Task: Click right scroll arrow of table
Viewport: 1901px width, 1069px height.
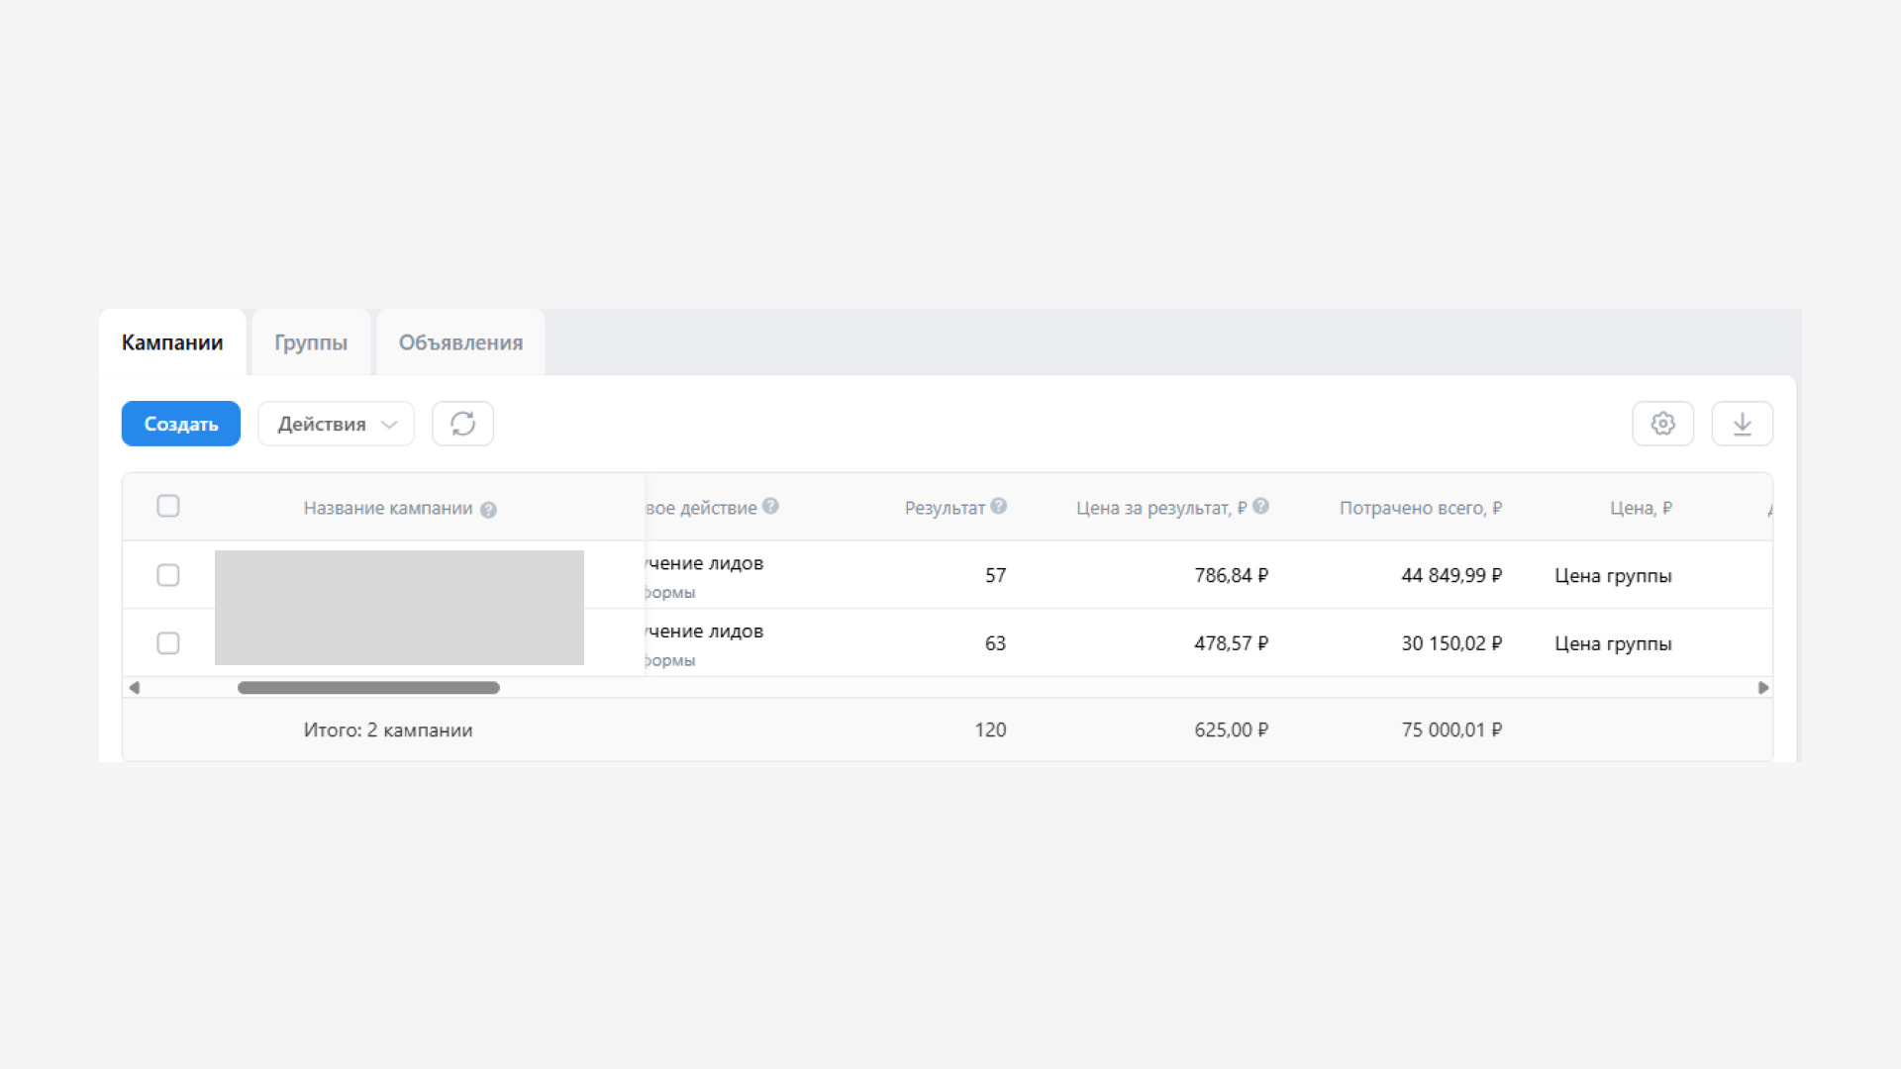Action: pyautogui.click(x=1762, y=687)
